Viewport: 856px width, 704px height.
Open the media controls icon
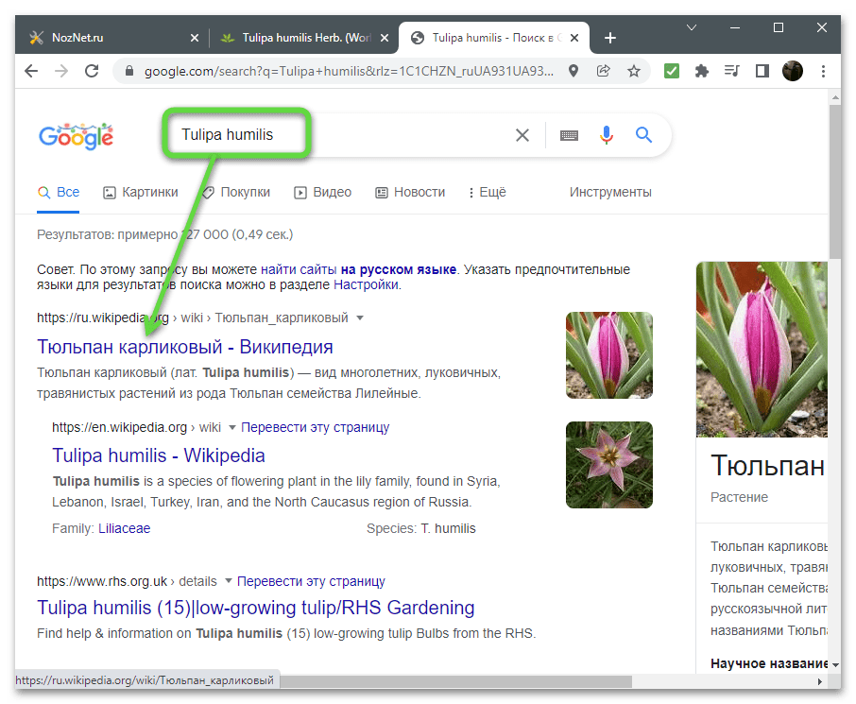point(731,71)
